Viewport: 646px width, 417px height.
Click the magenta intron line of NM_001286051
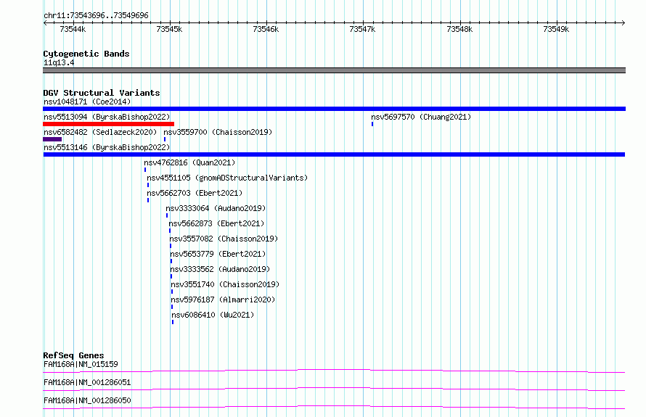pyautogui.click(x=334, y=389)
